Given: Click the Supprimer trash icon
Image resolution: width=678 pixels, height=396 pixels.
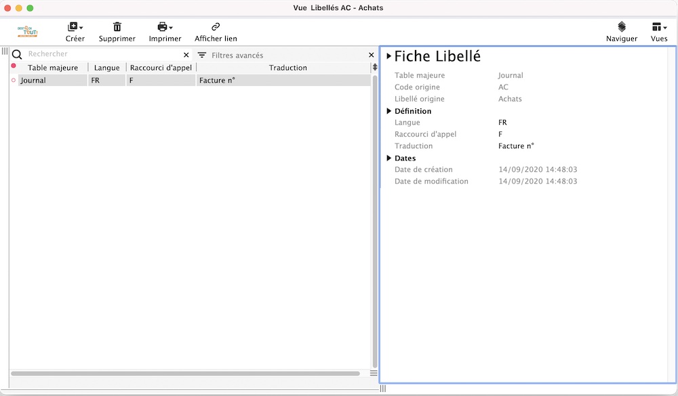Looking at the screenshot, I should coord(117,27).
